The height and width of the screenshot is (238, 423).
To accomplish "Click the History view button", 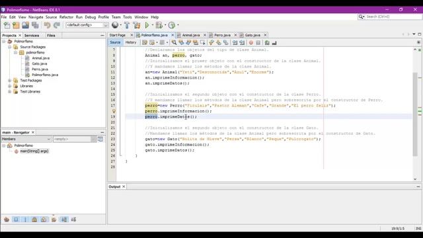I will (x=131, y=42).
